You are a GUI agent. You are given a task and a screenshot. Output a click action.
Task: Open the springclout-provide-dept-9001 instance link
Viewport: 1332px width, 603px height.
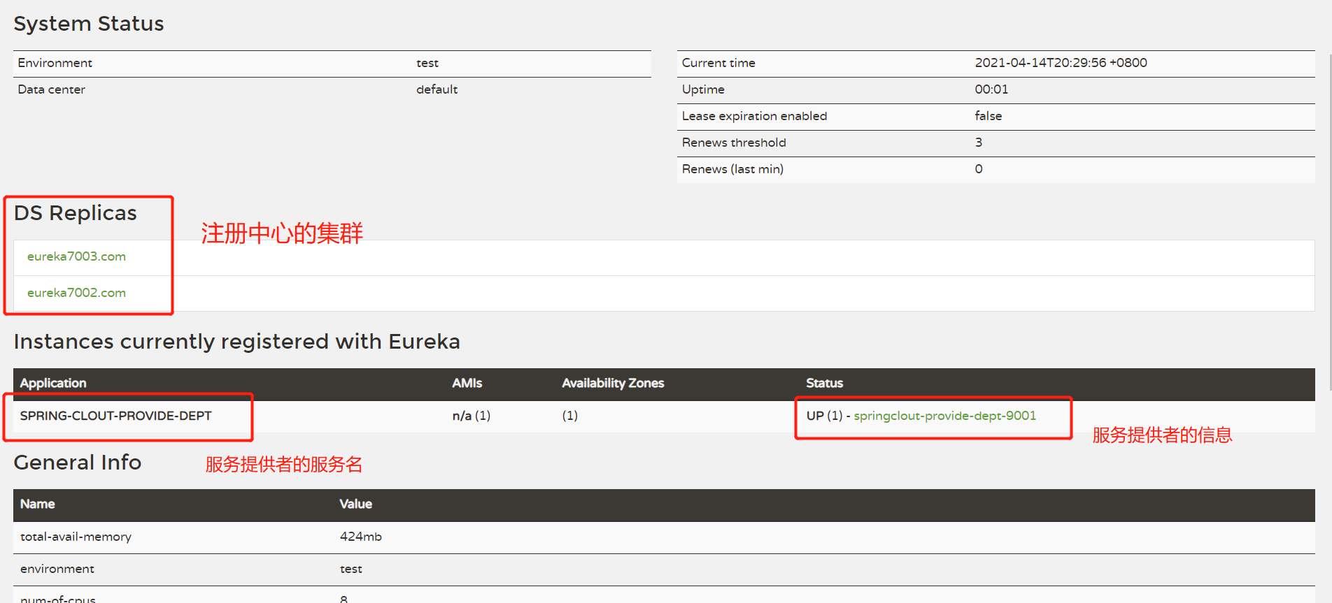tap(944, 416)
